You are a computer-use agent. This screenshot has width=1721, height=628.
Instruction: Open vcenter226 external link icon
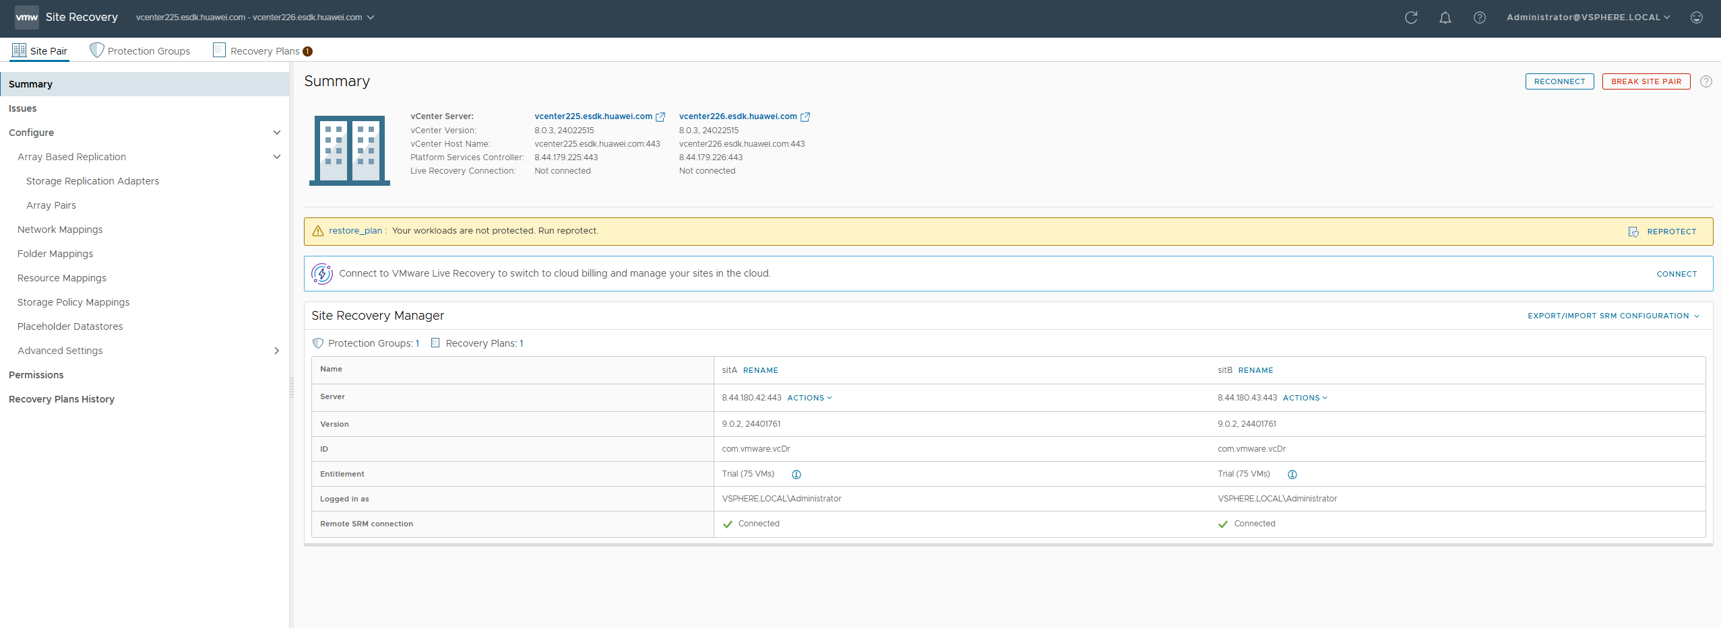(x=805, y=117)
